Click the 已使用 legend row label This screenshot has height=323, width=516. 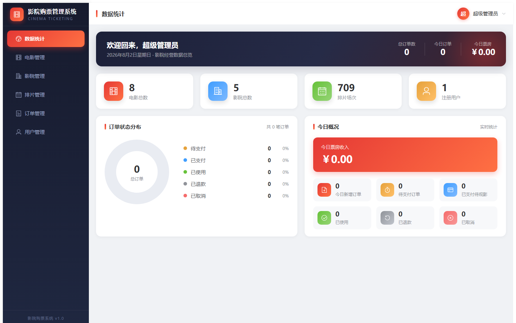point(198,172)
